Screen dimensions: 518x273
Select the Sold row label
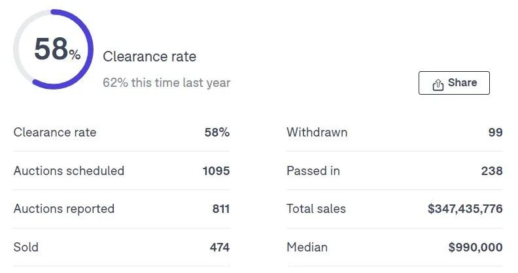[26, 247]
